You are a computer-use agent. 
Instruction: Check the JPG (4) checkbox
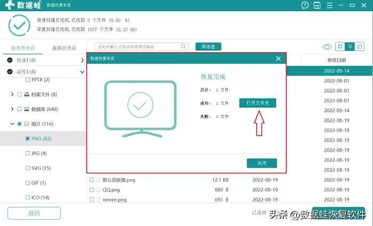pyautogui.click(x=28, y=153)
